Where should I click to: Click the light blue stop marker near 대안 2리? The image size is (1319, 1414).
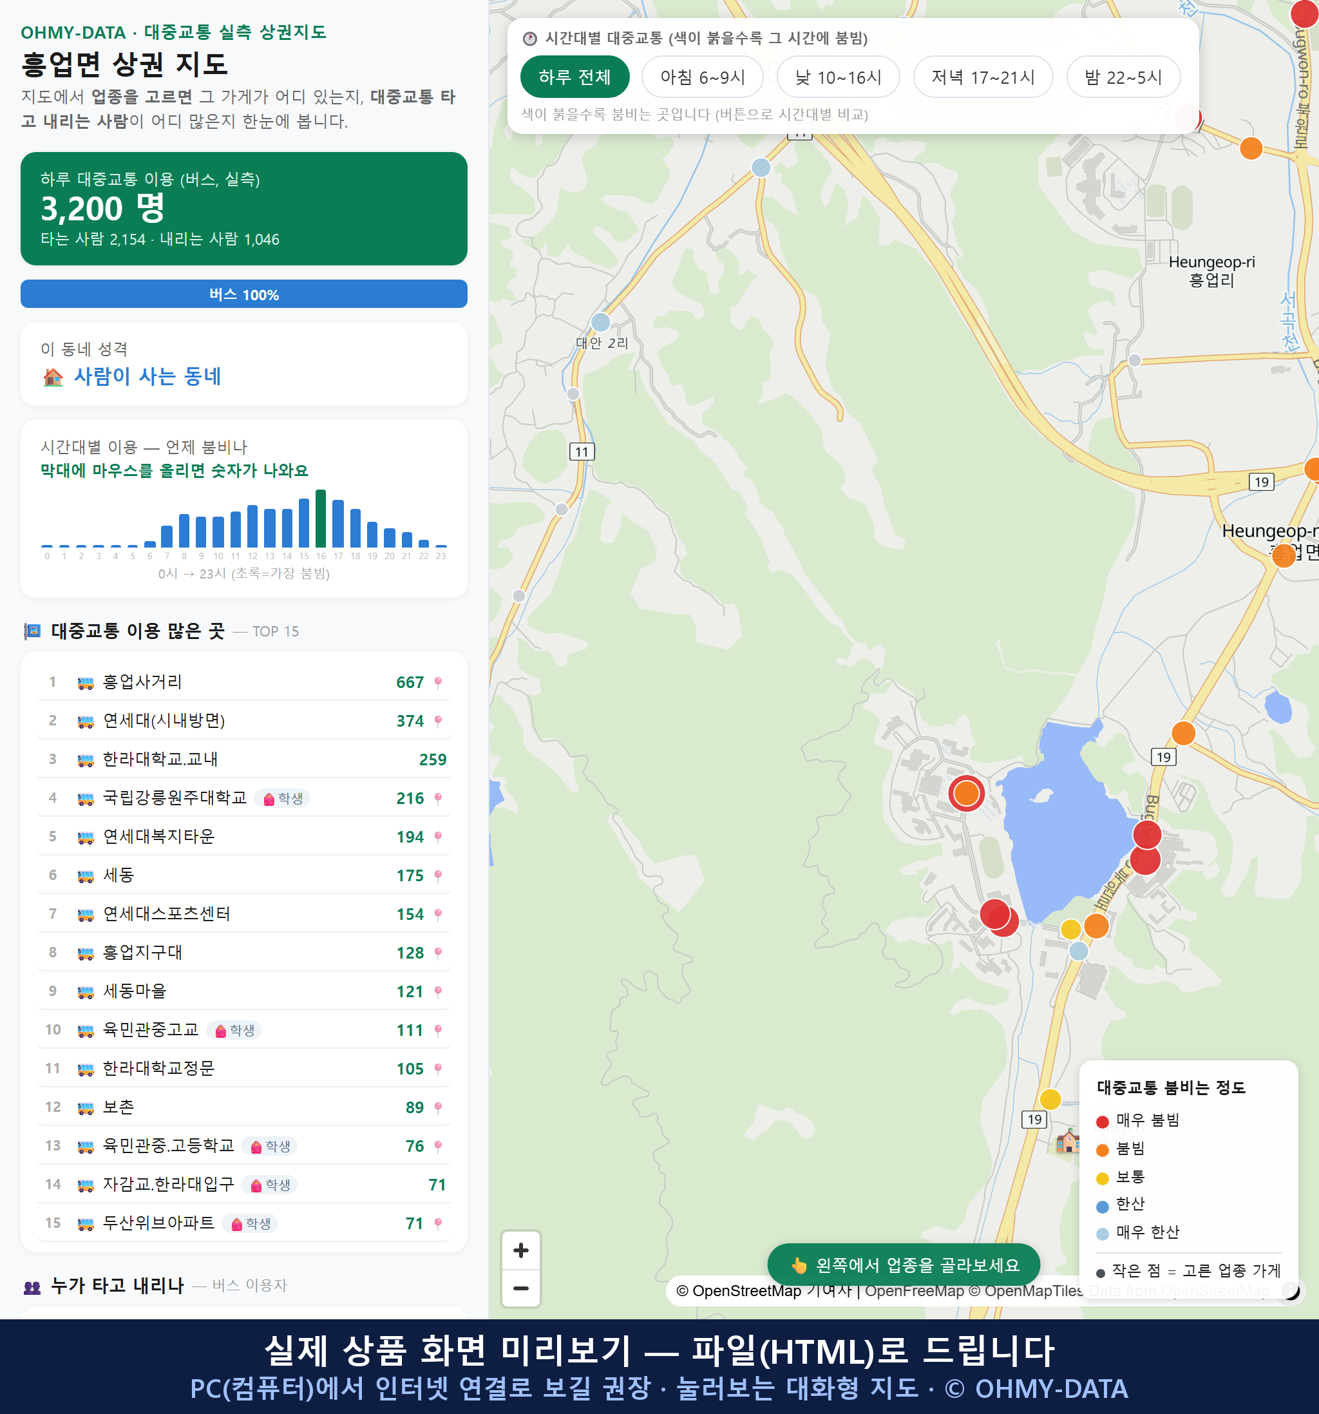601,321
